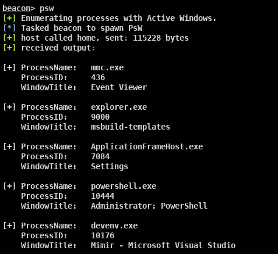Click the plus marker beside explorer.exe entry
The height and width of the screenshot is (254, 278).
[x=9, y=107]
